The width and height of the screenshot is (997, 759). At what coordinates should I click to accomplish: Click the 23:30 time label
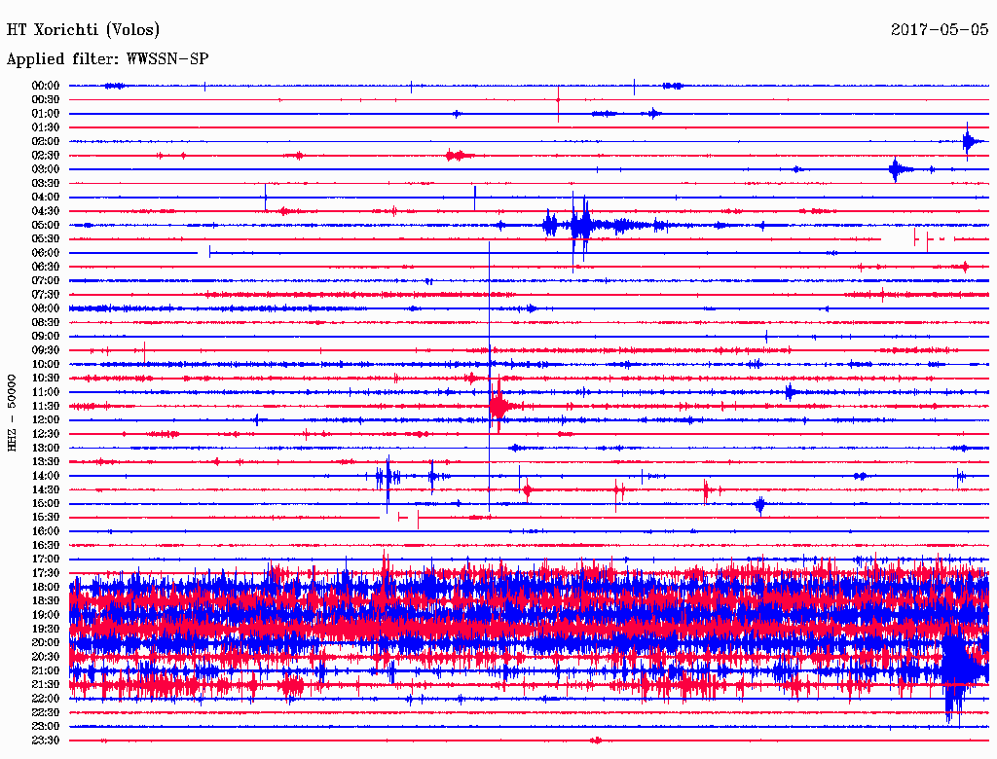pyautogui.click(x=46, y=741)
